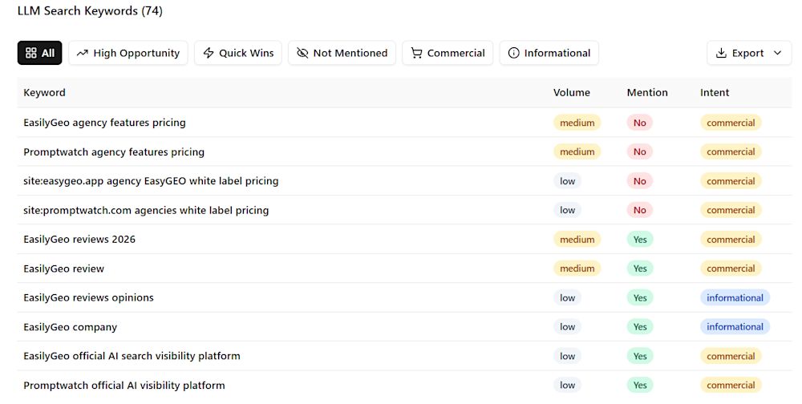The height and width of the screenshot is (404, 802).
Task: Click low volume badge for EasilyGeo company
Action: point(567,327)
